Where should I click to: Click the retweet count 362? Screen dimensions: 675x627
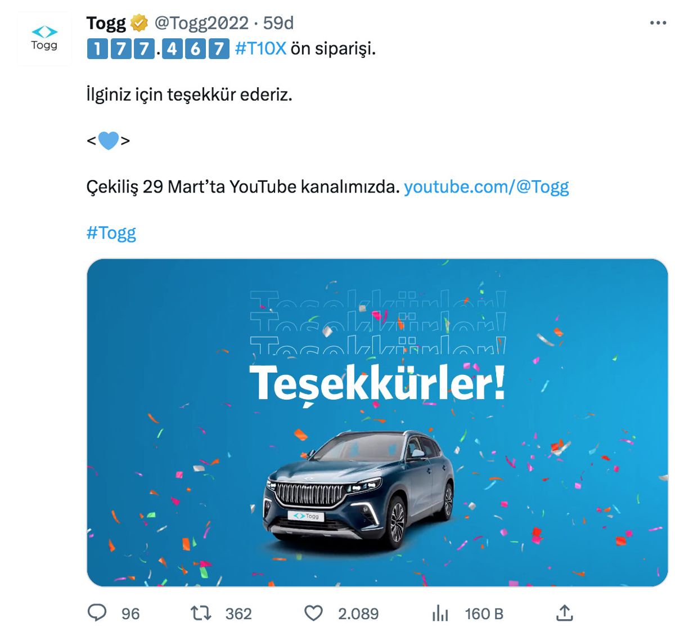(238, 613)
